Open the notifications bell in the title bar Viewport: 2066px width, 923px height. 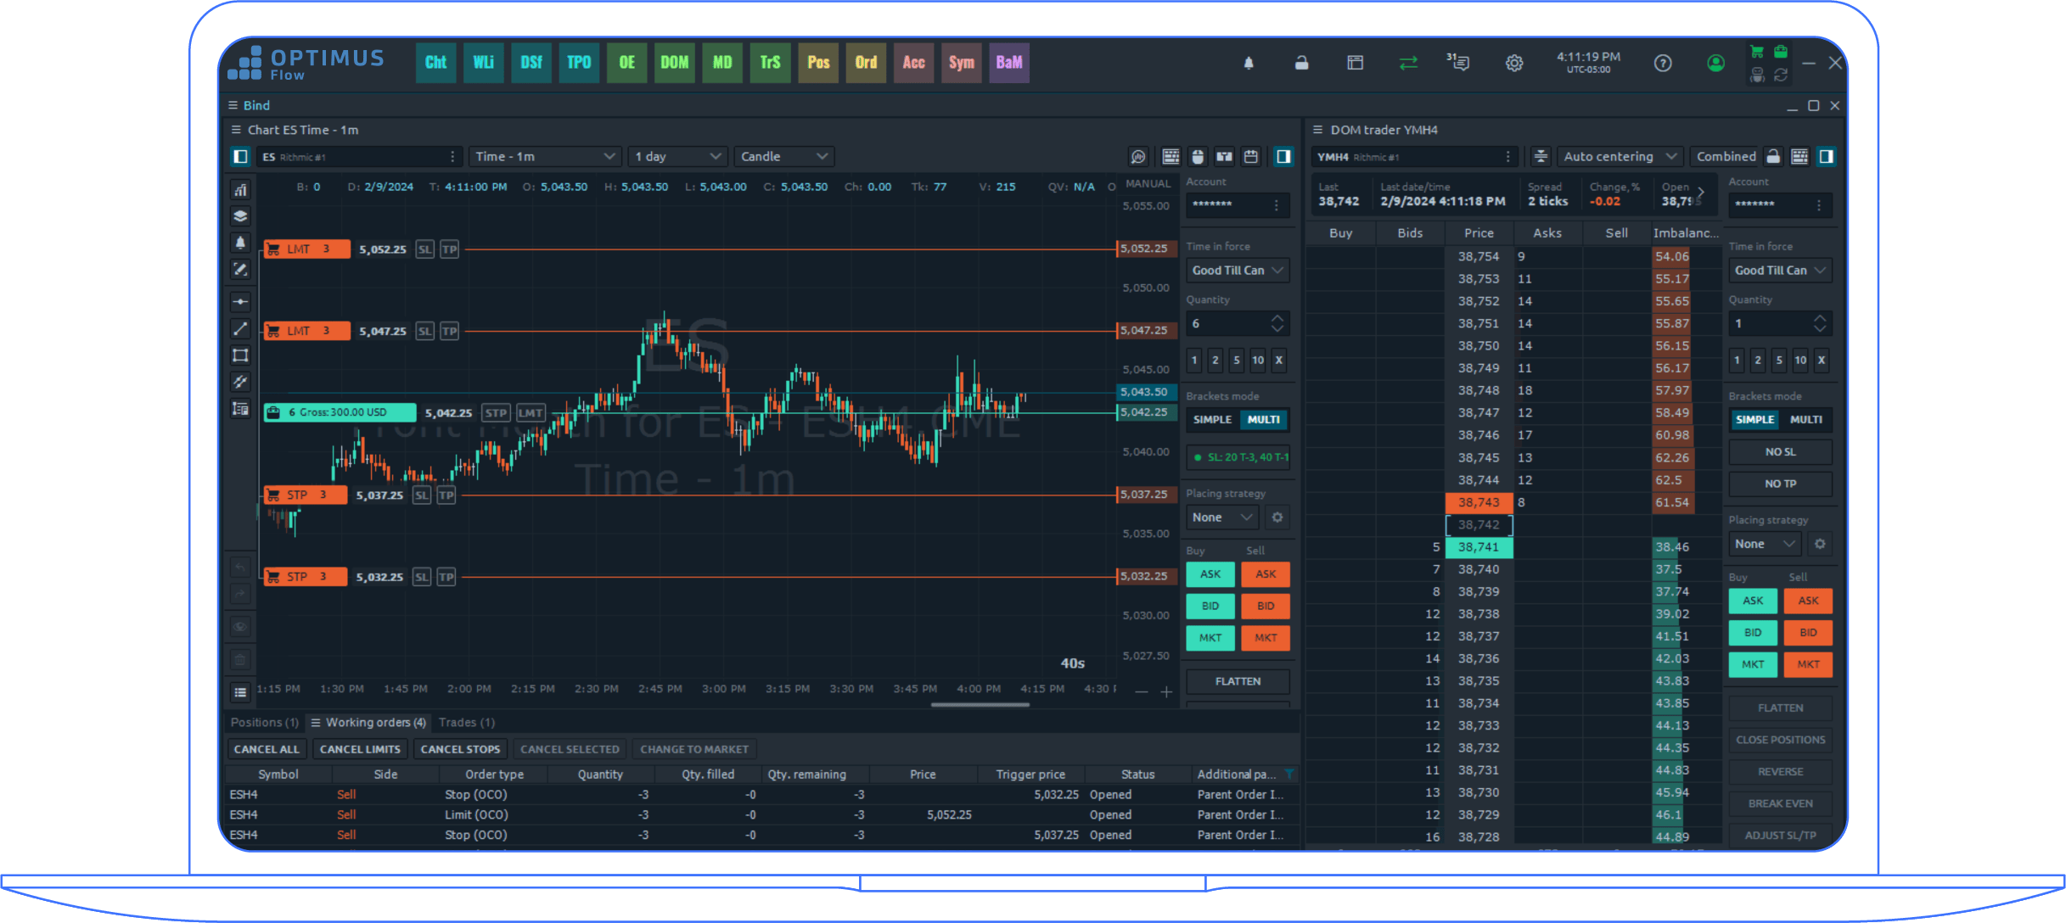1249,63
